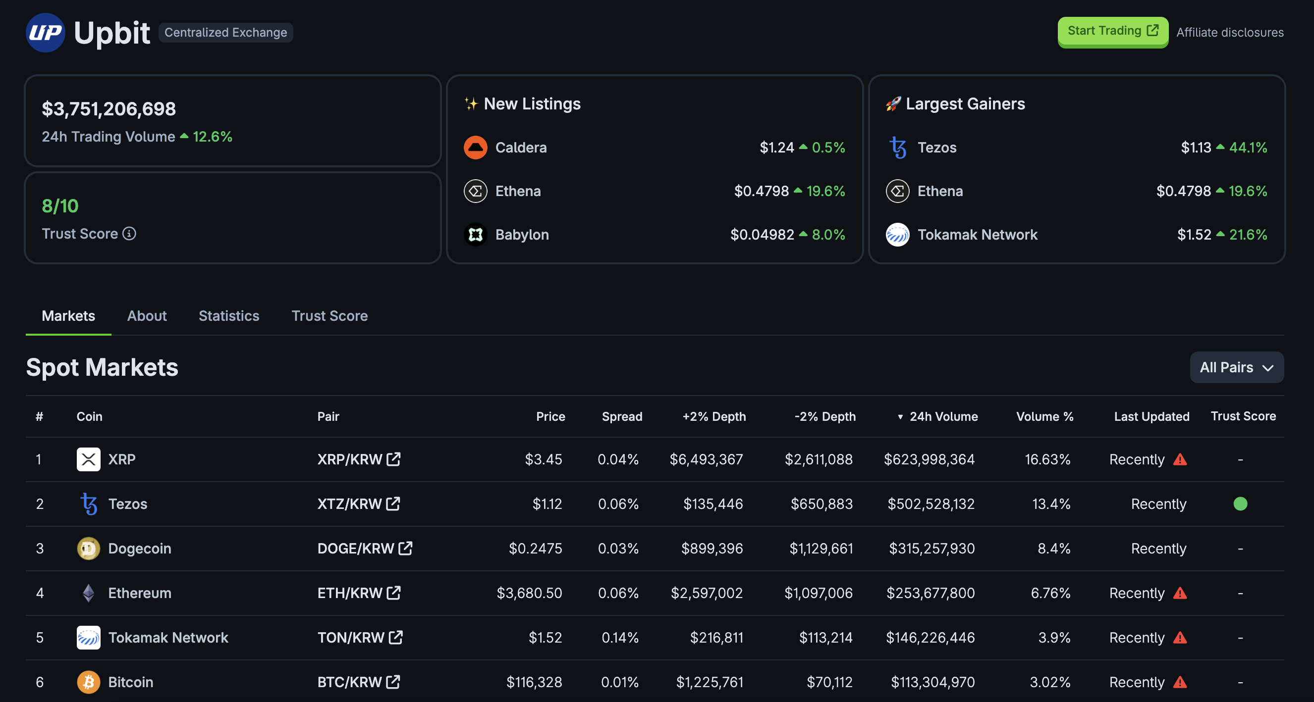This screenshot has height=702, width=1314.
Task: Open Affiliate disclosures link
Action: click(x=1230, y=32)
